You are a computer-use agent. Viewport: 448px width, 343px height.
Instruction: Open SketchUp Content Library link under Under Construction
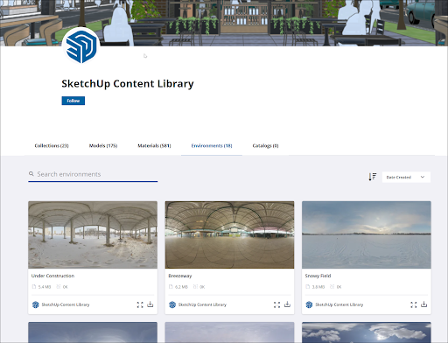pyautogui.click(x=66, y=304)
